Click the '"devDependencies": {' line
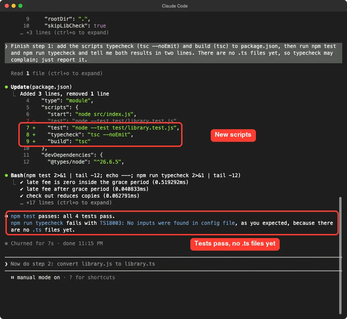Image resolution: width=347 pixels, height=319 pixels. (x=72, y=155)
